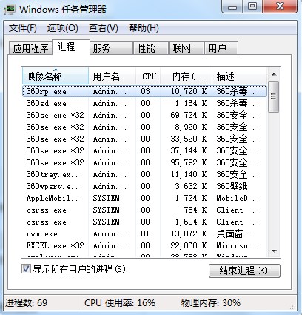Sort processes by CPU column header
The width and height of the screenshot is (302, 315).
(x=148, y=76)
